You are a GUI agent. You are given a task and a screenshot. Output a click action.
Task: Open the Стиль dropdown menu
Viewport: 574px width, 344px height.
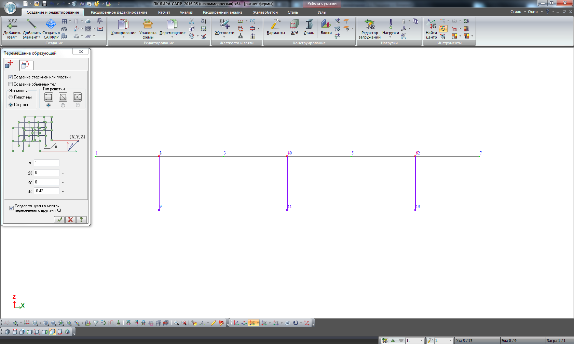tap(518, 12)
